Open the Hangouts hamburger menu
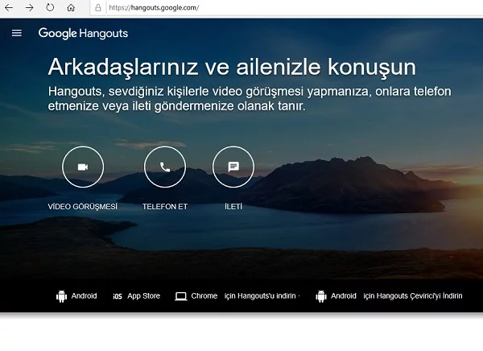Viewport: 483px width, 351px height. point(17,33)
